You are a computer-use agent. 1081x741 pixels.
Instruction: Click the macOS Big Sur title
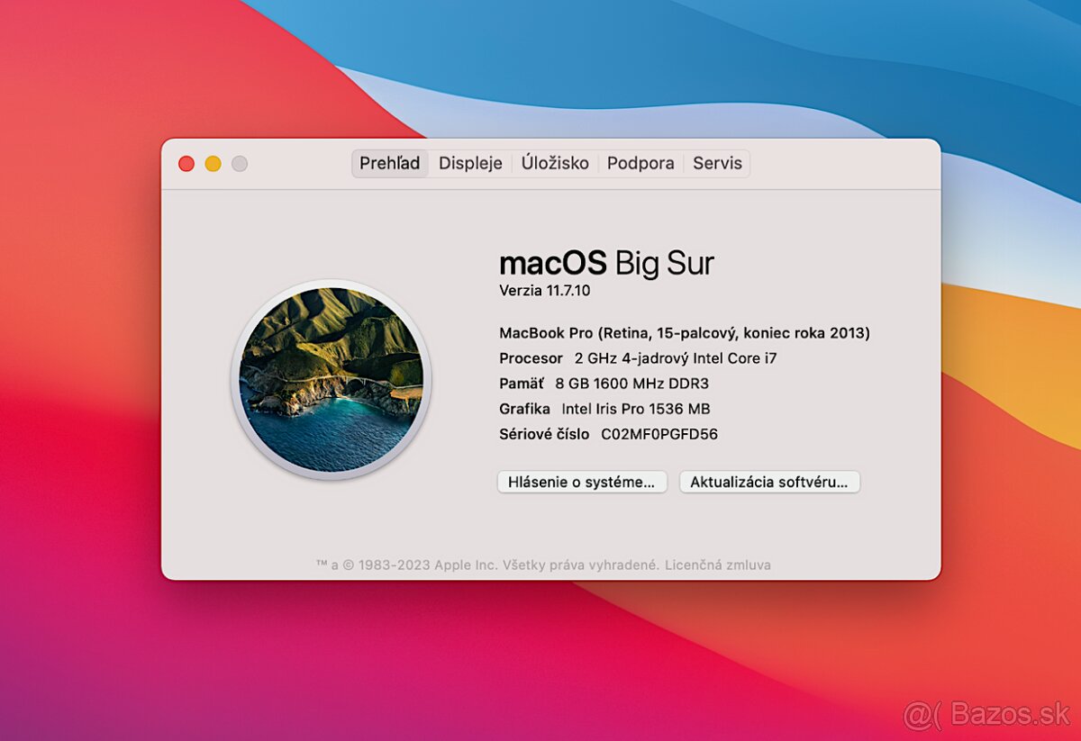click(606, 262)
